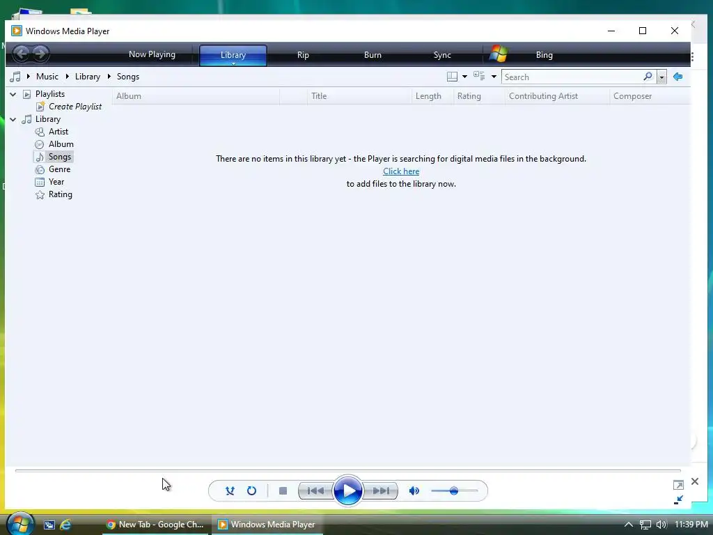713x535 pixels.
Task: Click the Windows logo media guide icon
Action: click(499, 54)
